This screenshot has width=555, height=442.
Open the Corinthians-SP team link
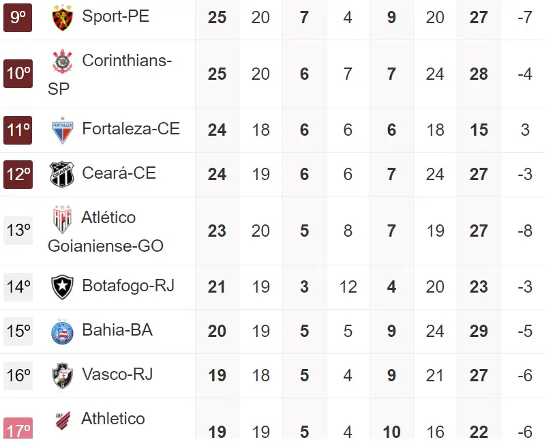pyautogui.click(x=126, y=61)
